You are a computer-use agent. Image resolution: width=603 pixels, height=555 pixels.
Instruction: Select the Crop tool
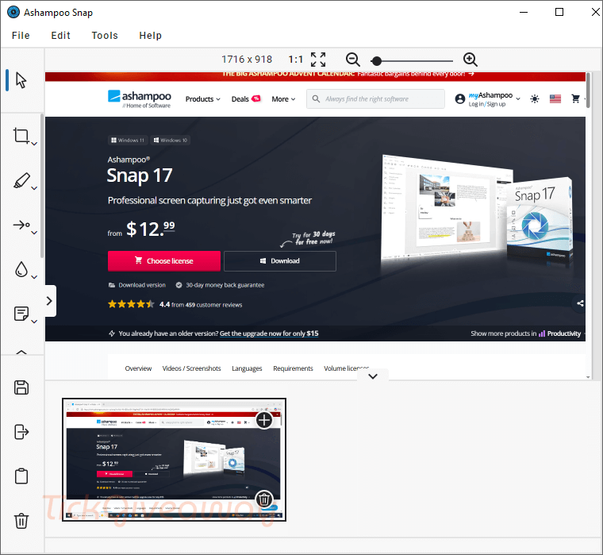click(x=21, y=136)
